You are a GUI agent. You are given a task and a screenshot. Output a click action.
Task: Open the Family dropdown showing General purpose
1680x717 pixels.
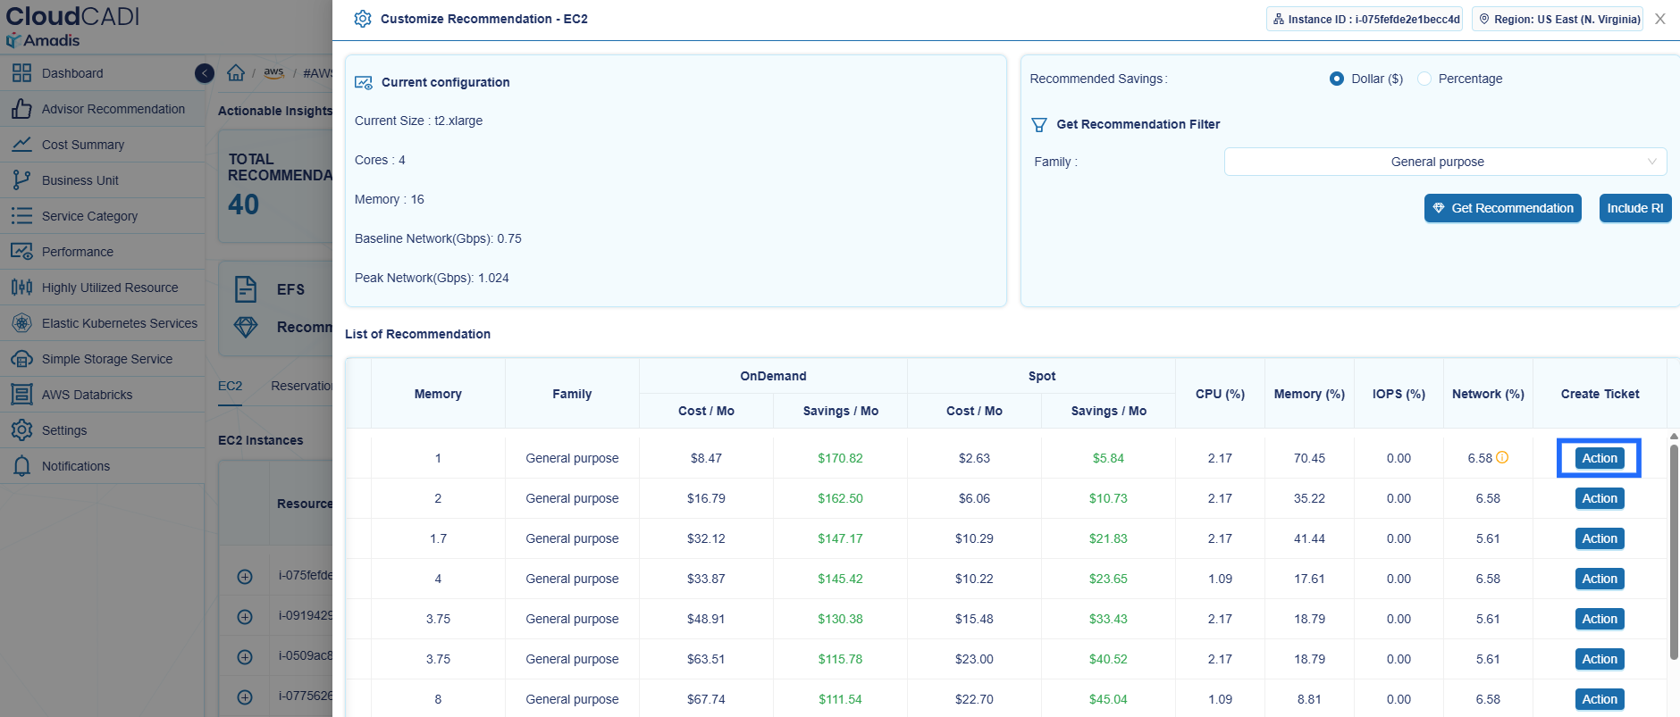pos(1445,162)
